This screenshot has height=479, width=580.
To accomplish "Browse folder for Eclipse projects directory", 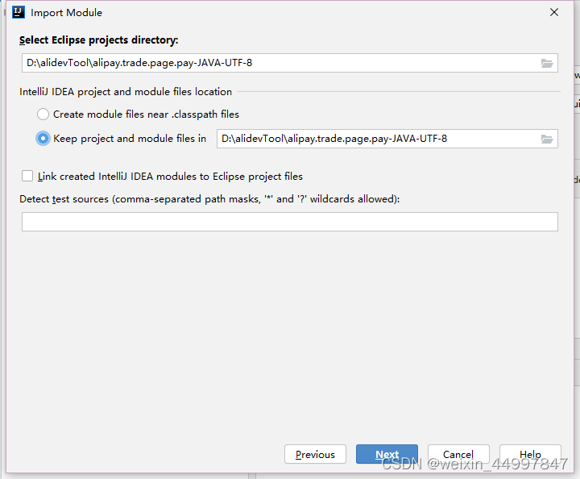I will (547, 63).
